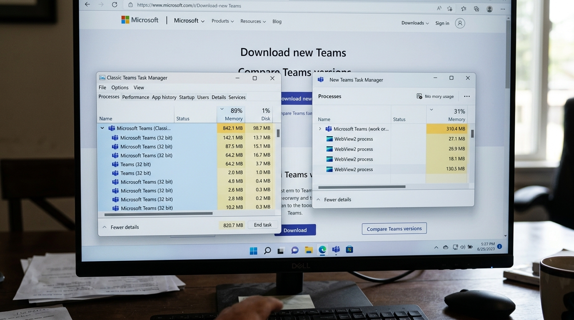Collapse Classic Task Manager with Fewer details
574x320 pixels.
click(x=121, y=227)
